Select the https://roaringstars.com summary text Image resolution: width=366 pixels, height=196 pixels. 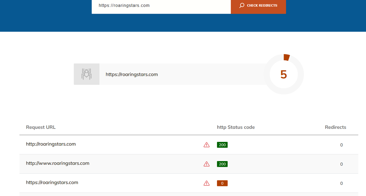pos(132,74)
